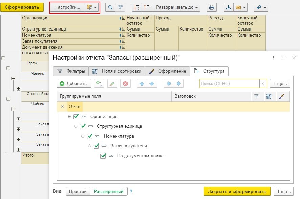
Task: Click the yellow Сформировать button
Action: pyautogui.click(x=22, y=7)
